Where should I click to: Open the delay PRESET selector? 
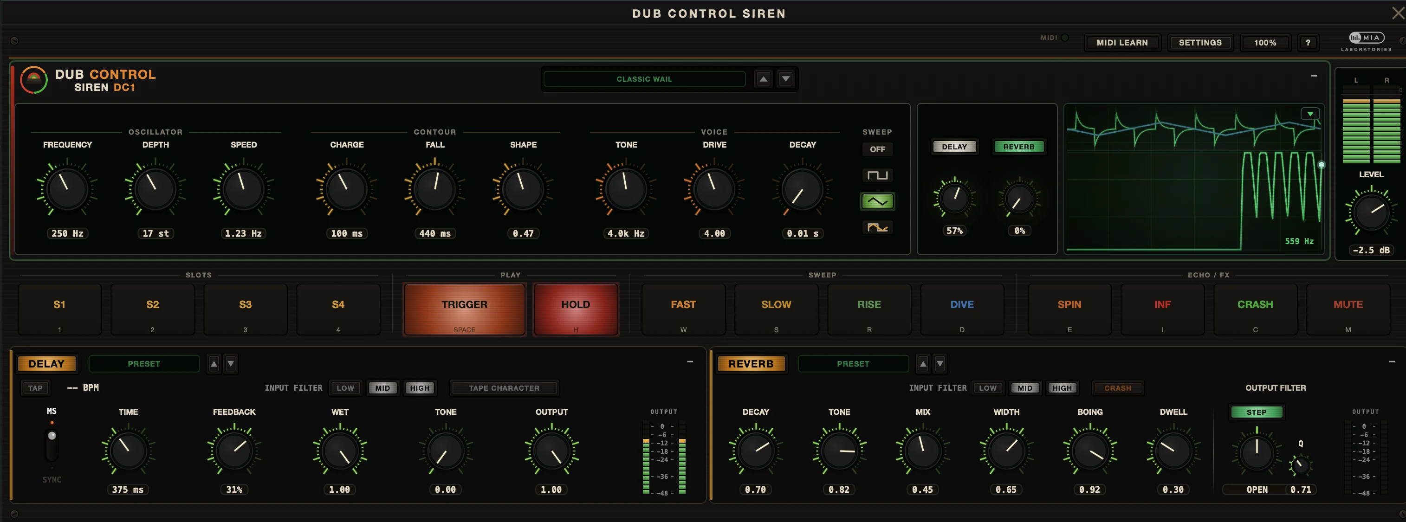click(x=144, y=364)
